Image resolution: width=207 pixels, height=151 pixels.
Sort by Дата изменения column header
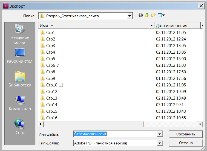(177, 26)
